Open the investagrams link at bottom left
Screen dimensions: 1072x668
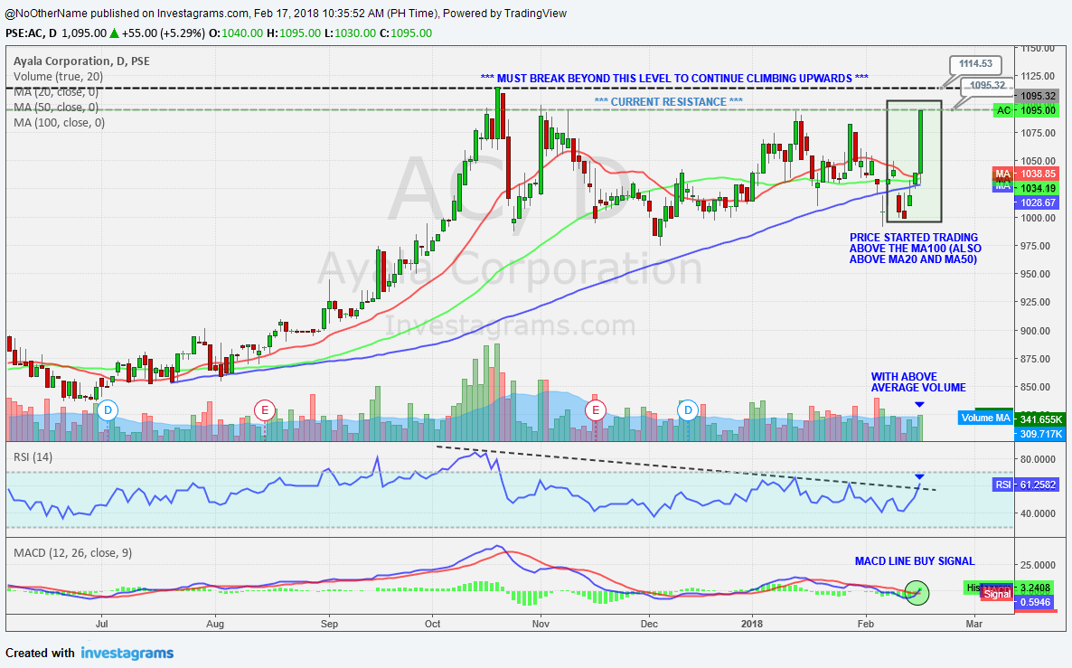click(x=127, y=652)
